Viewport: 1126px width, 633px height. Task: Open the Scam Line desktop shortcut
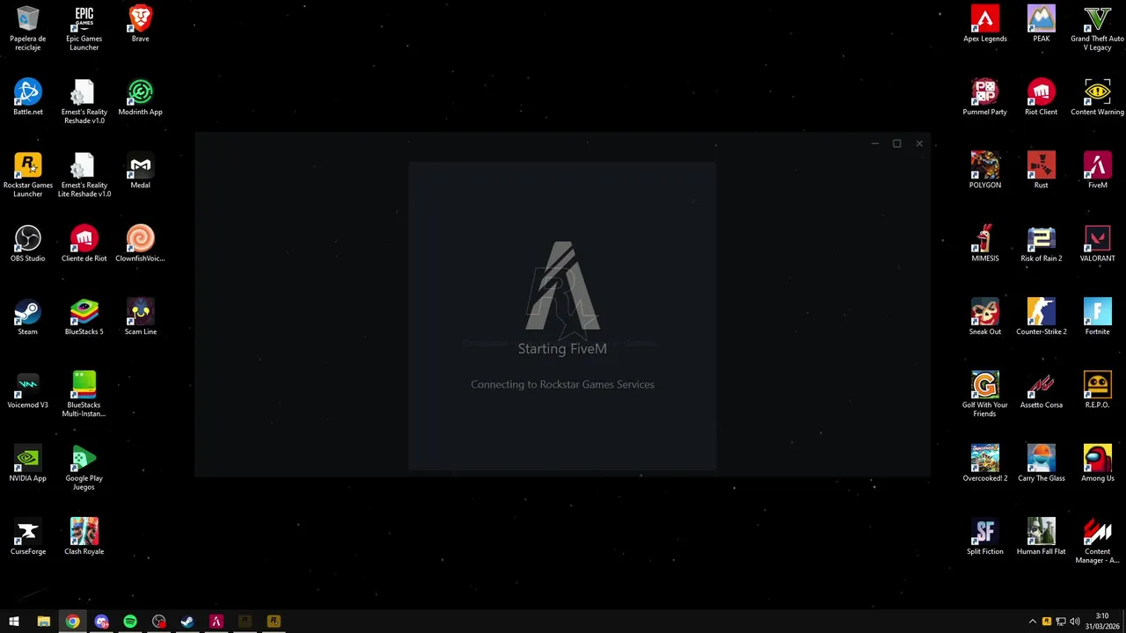click(141, 316)
